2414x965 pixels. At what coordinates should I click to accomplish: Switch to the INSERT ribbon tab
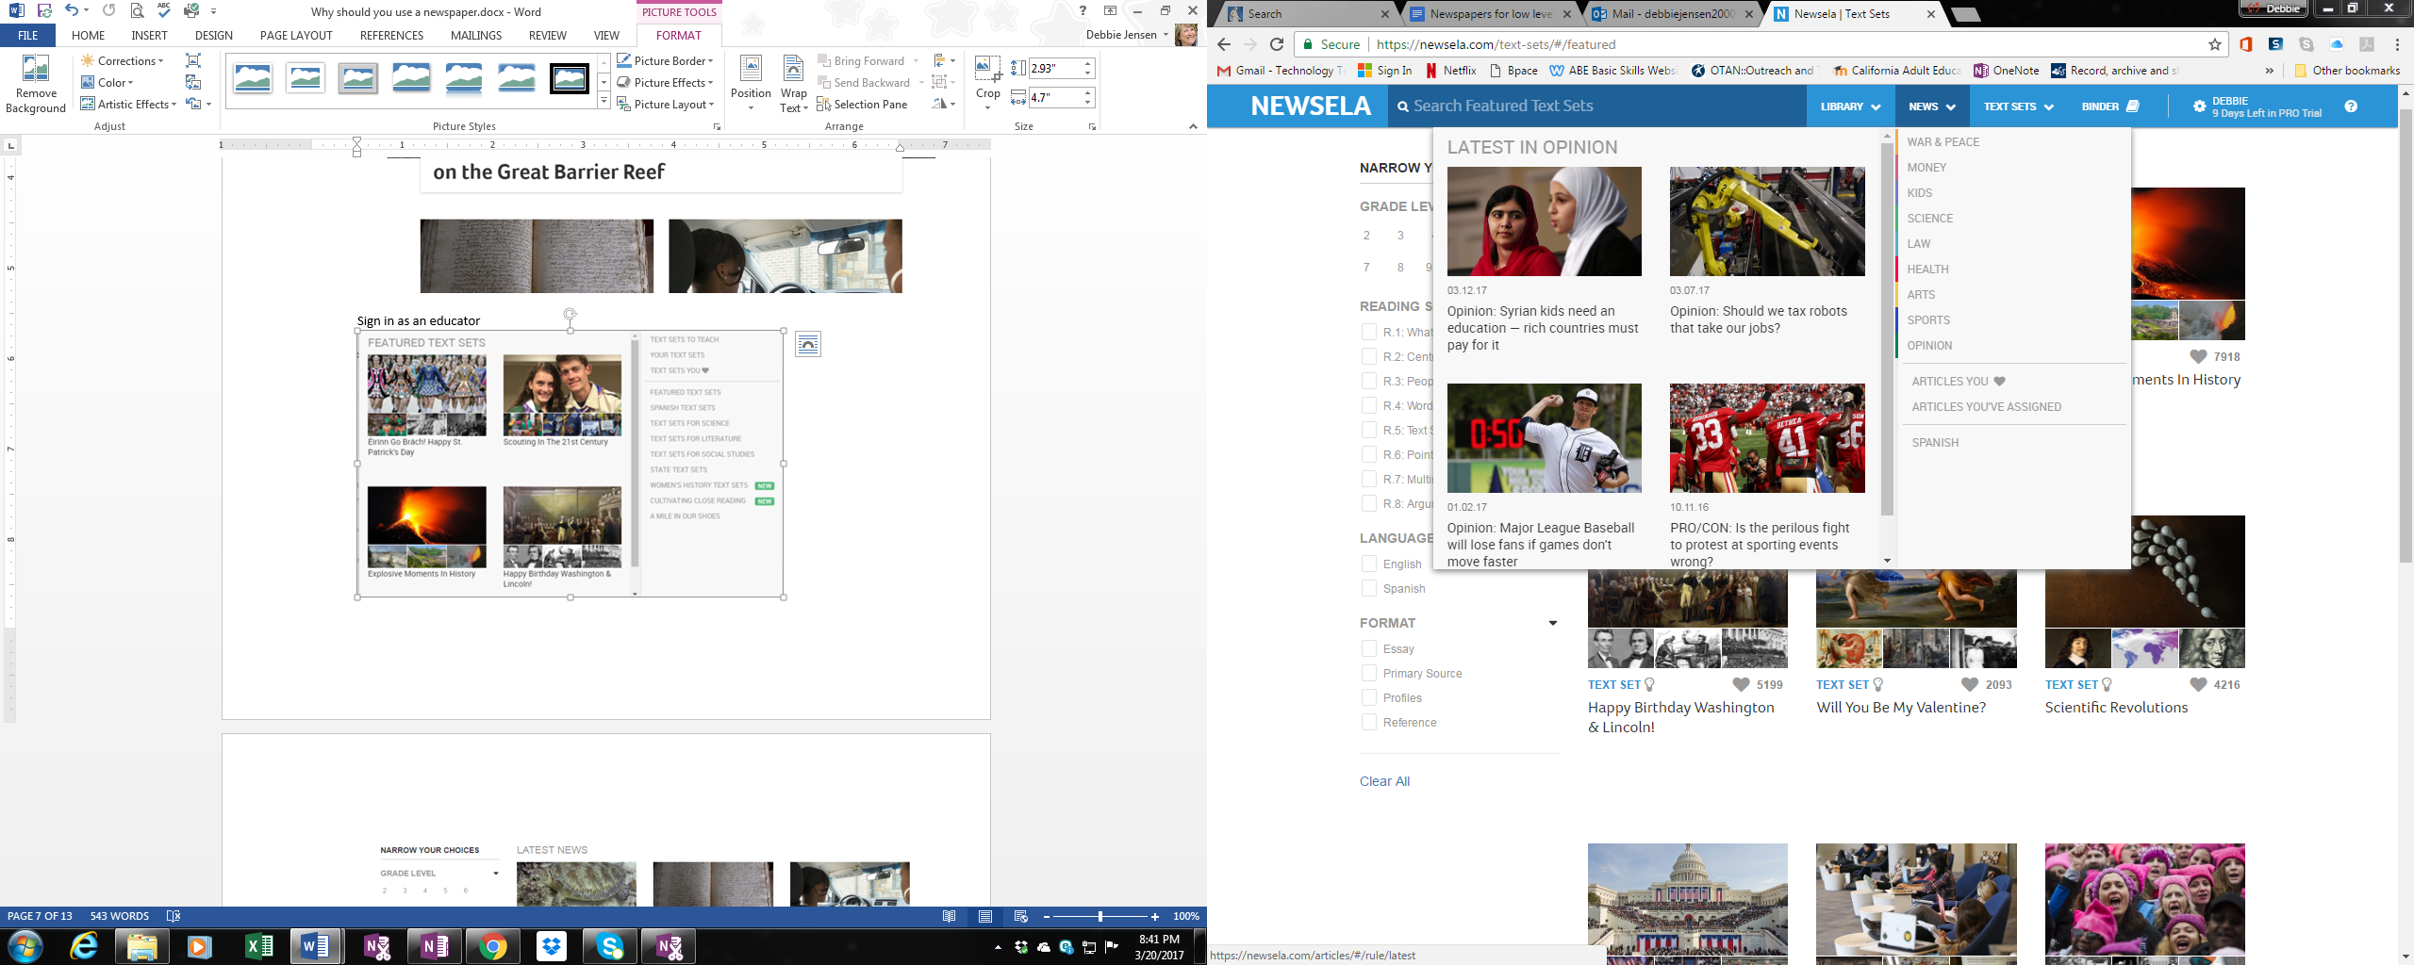pos(149,36)
